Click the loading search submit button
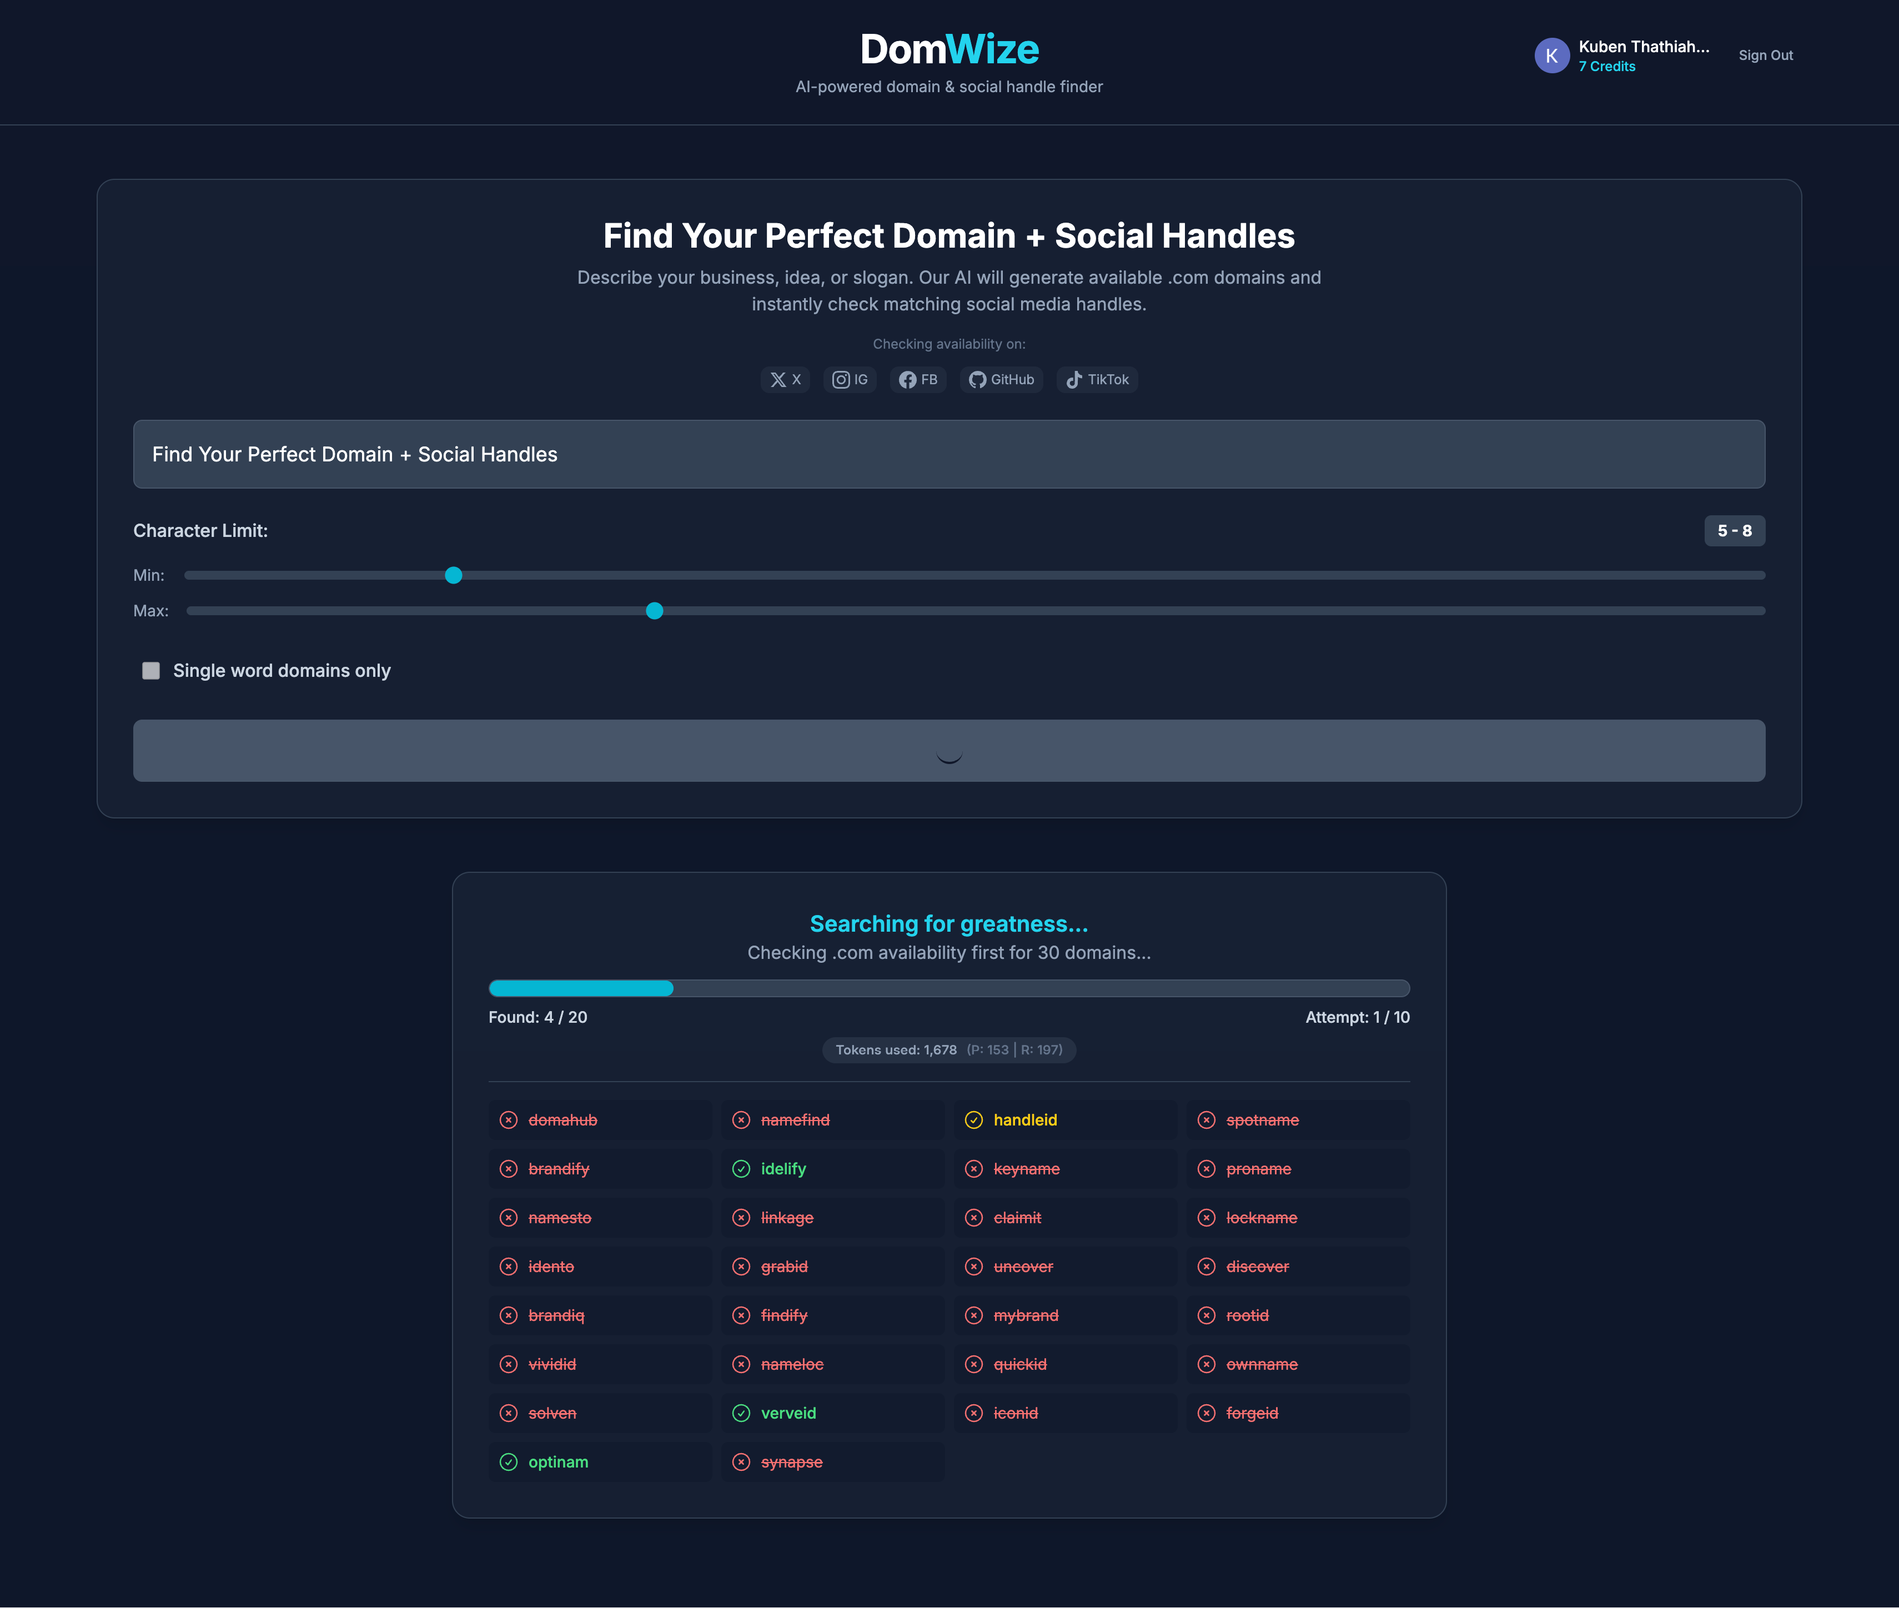This screenshot has height=1608, width=1899. [949, 751]
